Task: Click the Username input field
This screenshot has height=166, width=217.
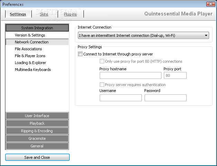Action: [x=121, y=98]
